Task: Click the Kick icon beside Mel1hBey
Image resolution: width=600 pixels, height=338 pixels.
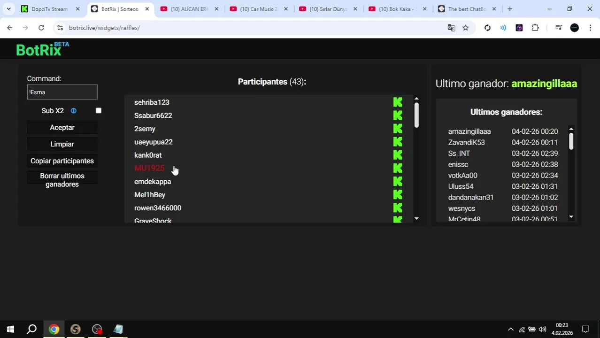Action: tap(398, 194)
